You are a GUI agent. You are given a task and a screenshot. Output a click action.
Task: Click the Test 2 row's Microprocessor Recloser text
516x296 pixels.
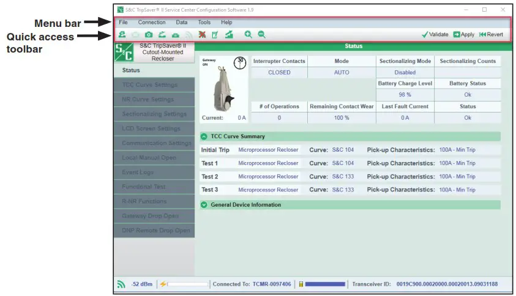[x=268, y=176]
